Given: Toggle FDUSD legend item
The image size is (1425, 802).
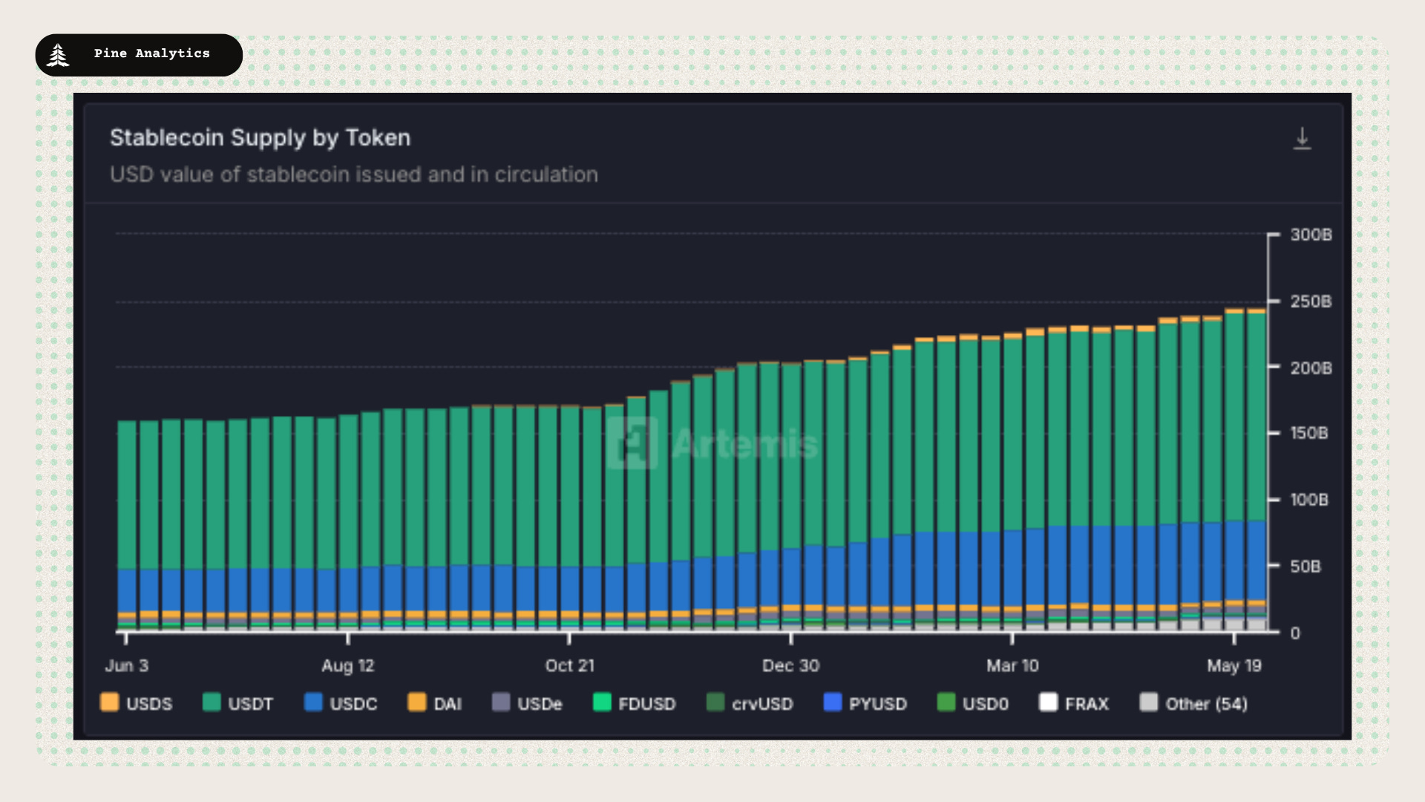Looking at the screenshot, I should click(x=635, y=702).
